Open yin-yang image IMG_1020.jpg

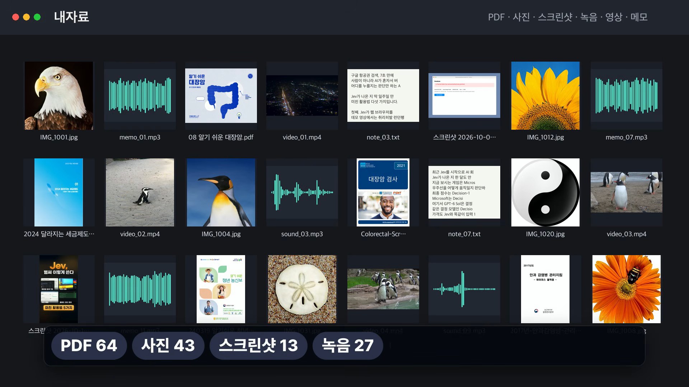545,192
